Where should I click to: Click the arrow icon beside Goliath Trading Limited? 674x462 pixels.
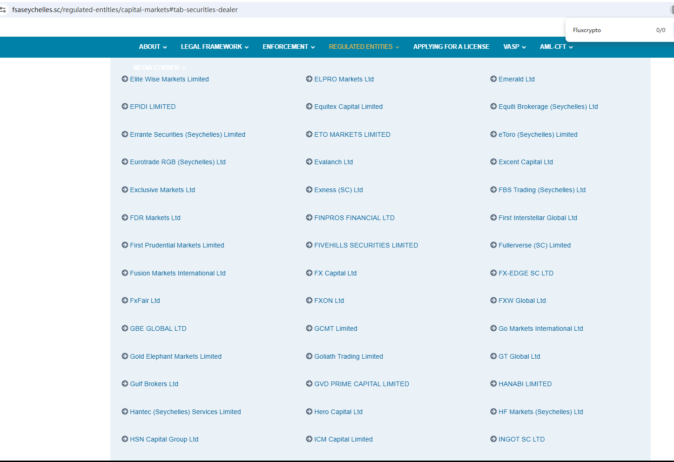click(309, 356)
